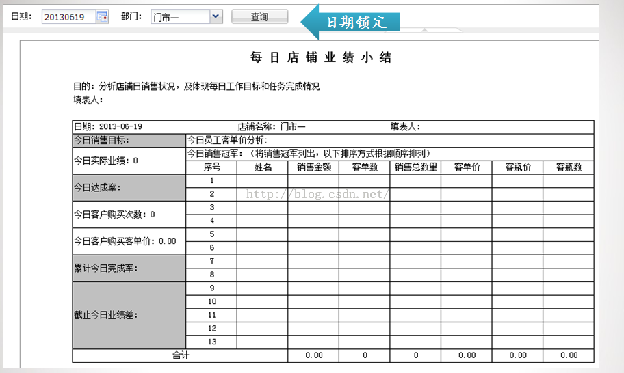Click the report title 每日店铺业绩小结
The image size is (624, 373).
[321, 57]
